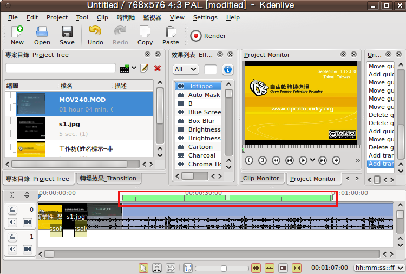
Task: Select the Auto Mask effect
Action: 198,95
